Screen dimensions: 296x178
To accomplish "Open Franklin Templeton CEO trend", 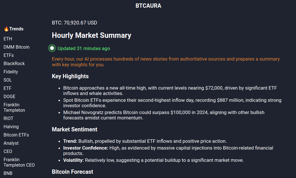I will (19, 162).
